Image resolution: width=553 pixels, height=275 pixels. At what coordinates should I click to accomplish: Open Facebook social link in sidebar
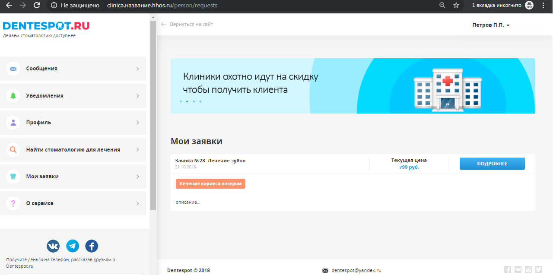pyautogui.click(x=92, y=246)
